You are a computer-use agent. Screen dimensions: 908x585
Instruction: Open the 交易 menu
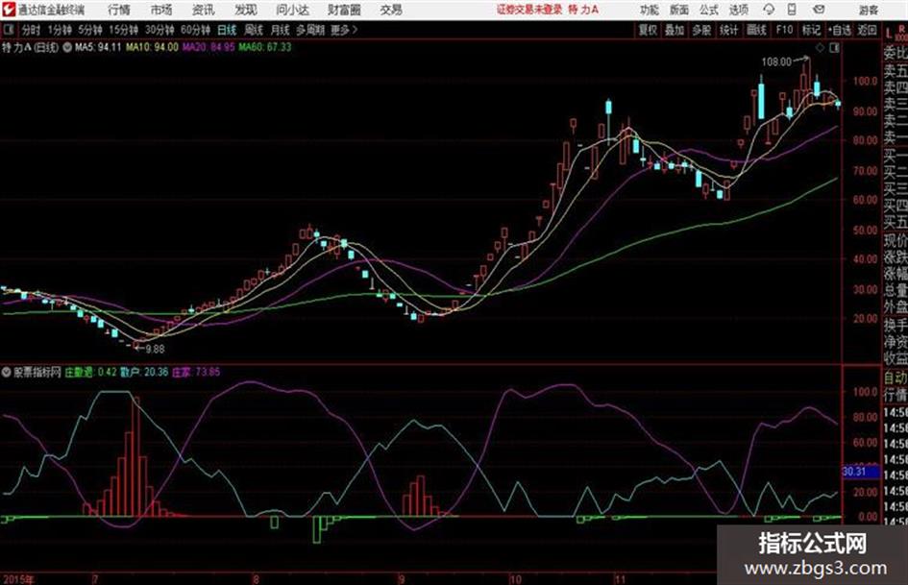pos(391,10)
